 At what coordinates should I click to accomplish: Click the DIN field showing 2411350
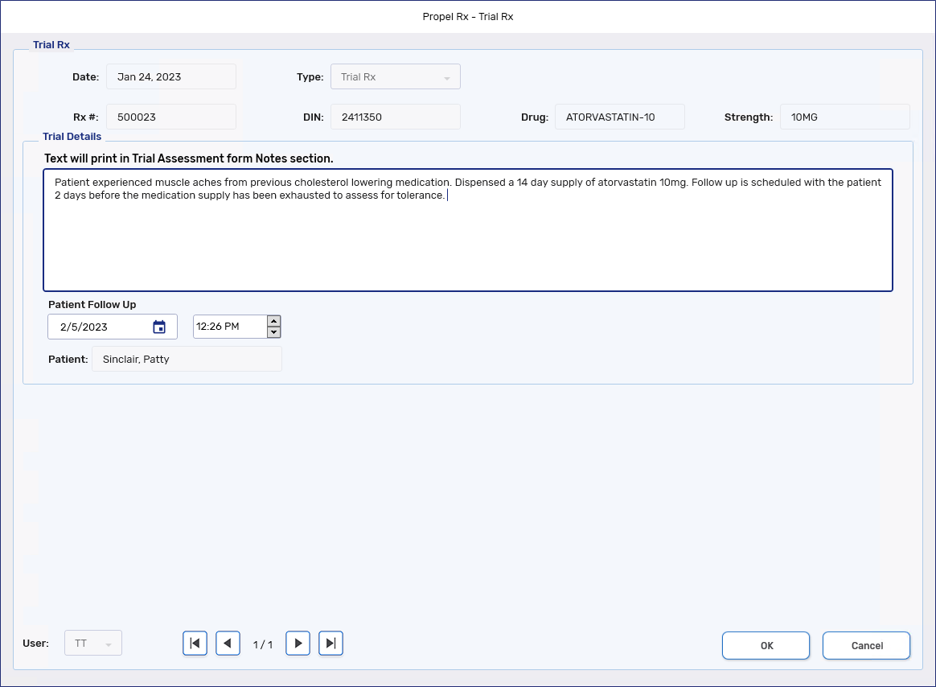click(395, 117)
